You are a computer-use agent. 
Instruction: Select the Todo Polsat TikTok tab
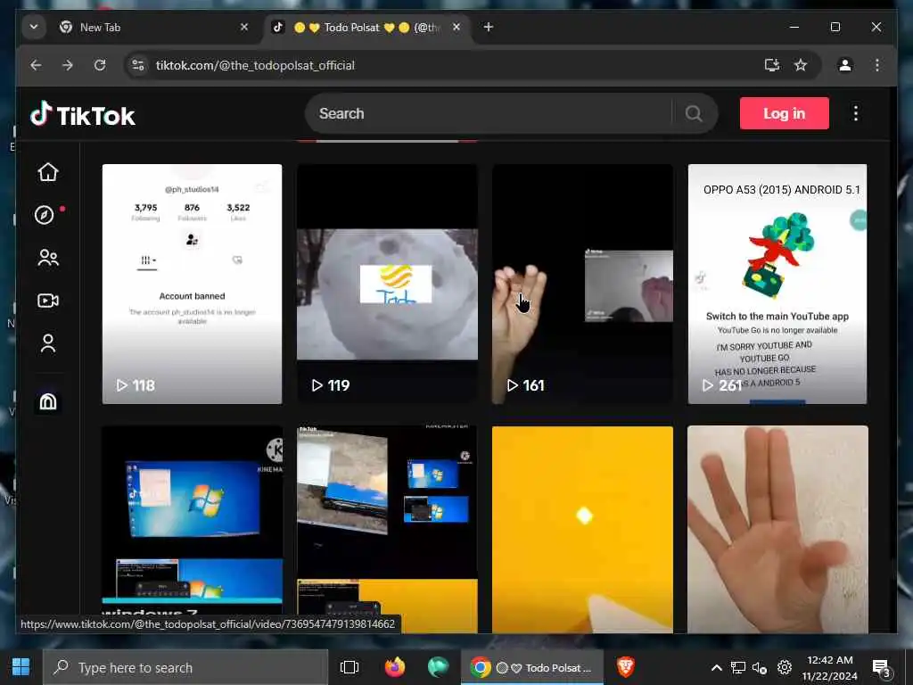click(x=366, y=28)
